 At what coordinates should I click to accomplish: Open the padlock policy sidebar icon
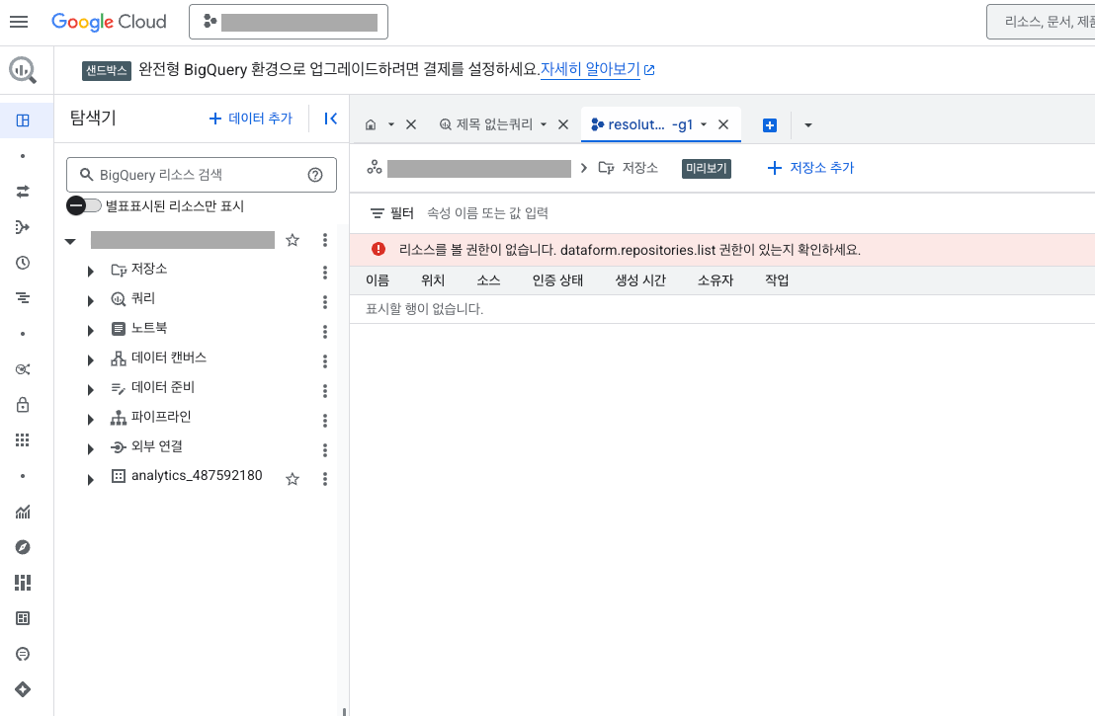23,405
